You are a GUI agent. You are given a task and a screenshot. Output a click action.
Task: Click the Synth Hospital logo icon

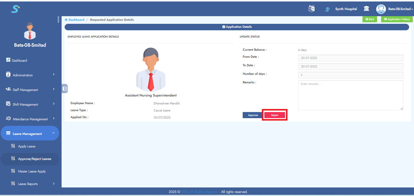point(327,9)
